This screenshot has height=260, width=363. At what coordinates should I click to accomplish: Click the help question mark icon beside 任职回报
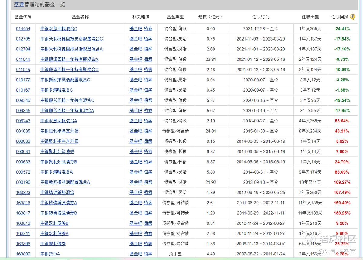(x=352, y=17)
